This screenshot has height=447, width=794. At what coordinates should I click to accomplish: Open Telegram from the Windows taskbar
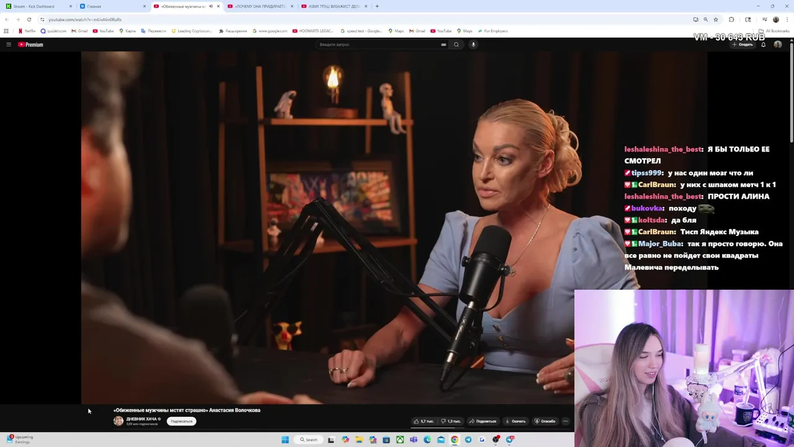[x=468, y=440]
